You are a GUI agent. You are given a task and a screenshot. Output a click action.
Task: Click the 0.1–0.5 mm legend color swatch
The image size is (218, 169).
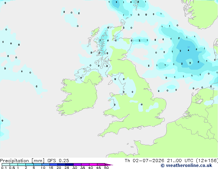(6, 165)
